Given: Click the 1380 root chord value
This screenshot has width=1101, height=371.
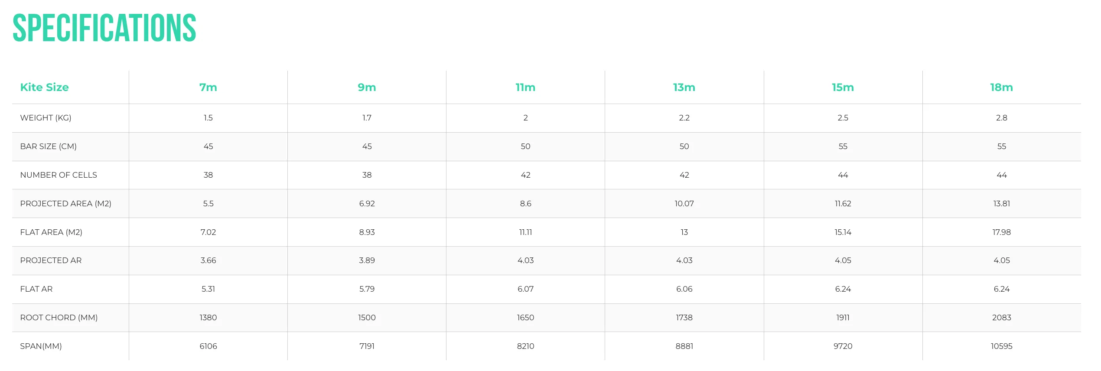Looking at the screenshot, I should (208, 318).
